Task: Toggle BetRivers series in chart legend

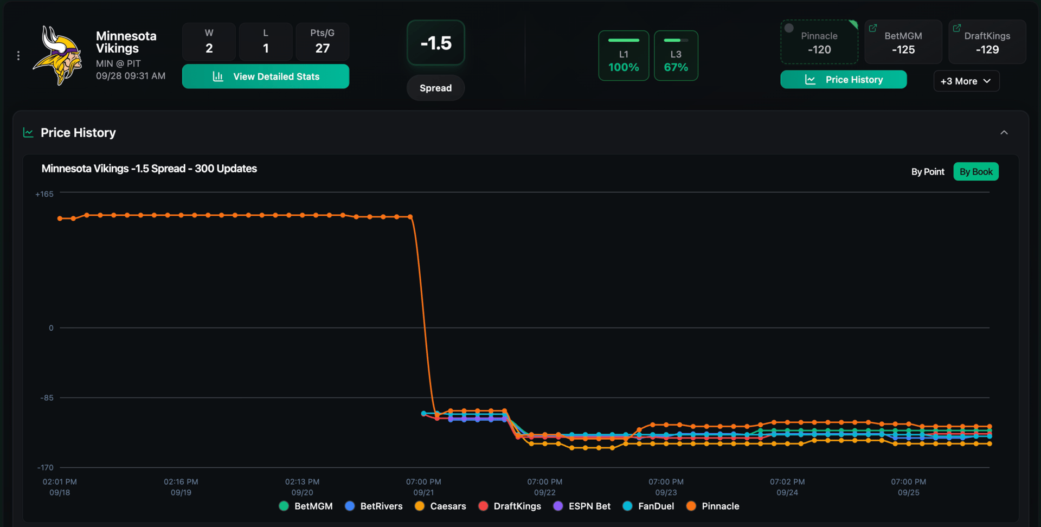Action: 374,506
